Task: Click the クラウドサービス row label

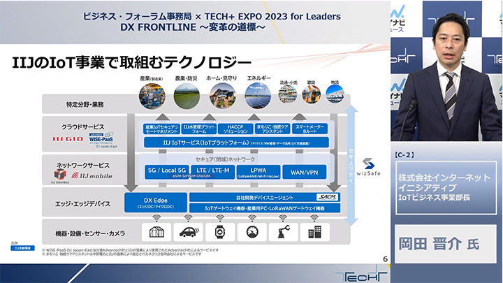Action: [x=82, y=126]
